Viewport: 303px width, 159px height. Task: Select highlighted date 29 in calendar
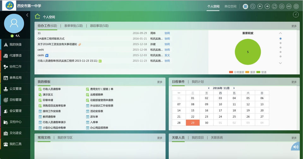tap(193, 123)
